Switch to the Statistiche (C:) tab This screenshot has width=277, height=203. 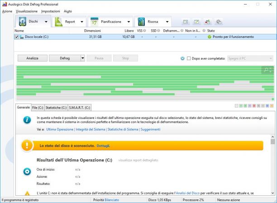point(56,108)
